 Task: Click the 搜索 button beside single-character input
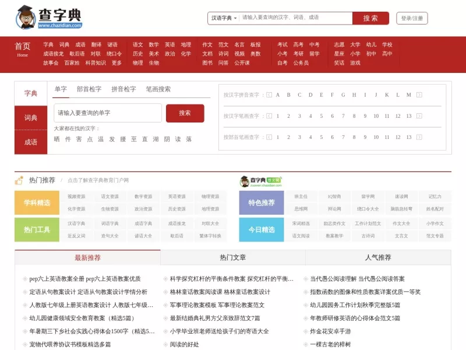pos(185,113)
